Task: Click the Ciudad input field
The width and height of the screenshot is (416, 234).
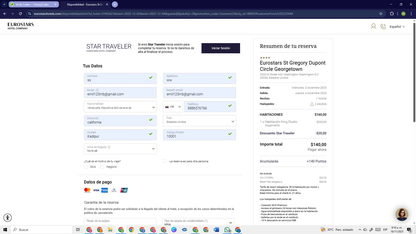Action: click(120, 135)
